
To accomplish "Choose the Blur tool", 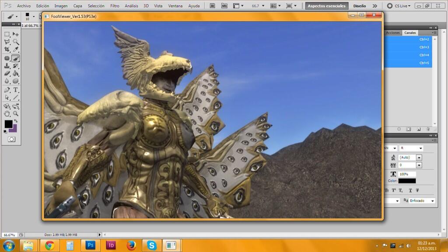I will point(7,81).
